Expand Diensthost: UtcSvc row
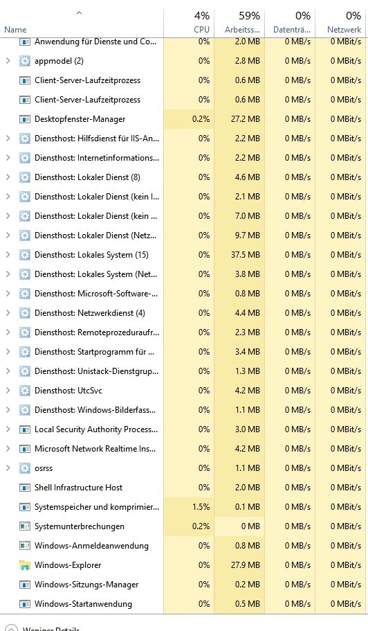The width and height of the screenshot is (368, 631). click(8, 391)
